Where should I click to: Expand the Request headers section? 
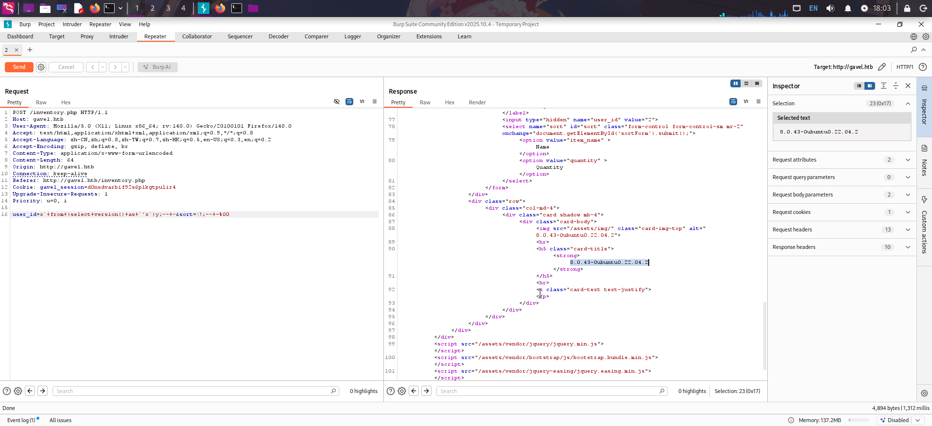pos(908,229)
